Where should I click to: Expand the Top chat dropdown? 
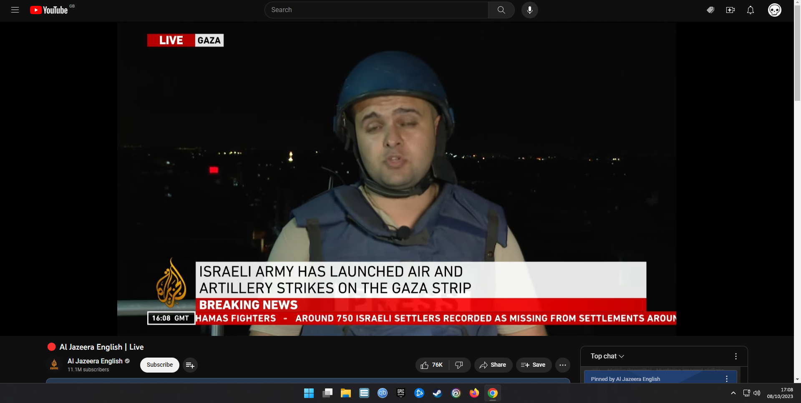point(607,356)
